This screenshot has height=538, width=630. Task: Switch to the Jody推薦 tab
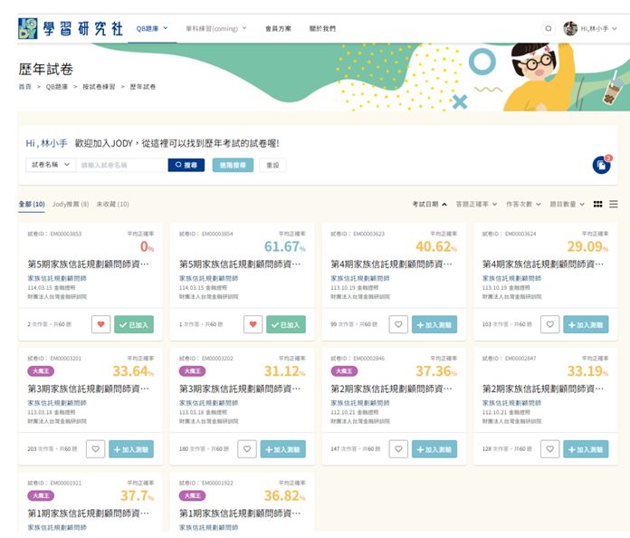click(71, 205)
